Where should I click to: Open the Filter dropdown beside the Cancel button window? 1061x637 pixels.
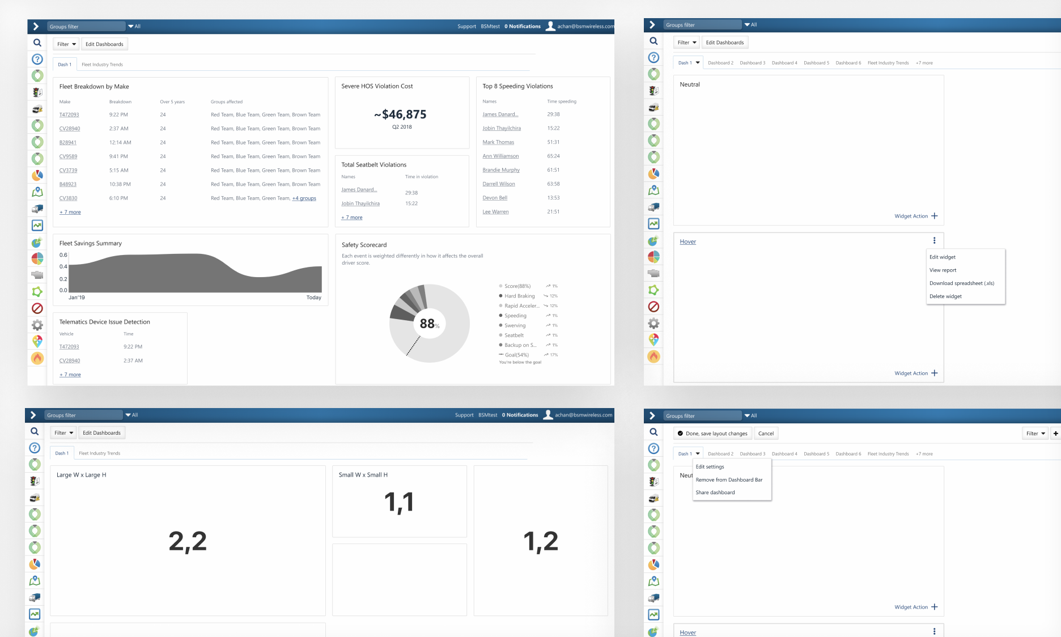pyautogui.click(x=1035, y=434)
